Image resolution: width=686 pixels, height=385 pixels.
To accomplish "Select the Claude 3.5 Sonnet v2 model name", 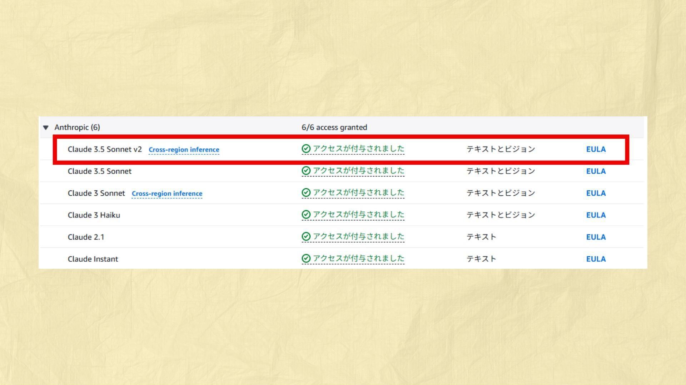I will (x=105, y=149).
